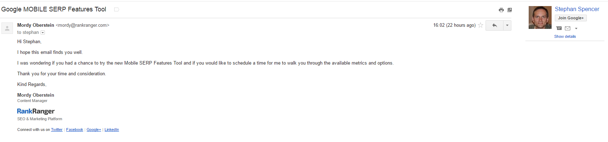This screenshot has width=608, height=142.
Task: Open the More options arrow beside Reply
Action: [507, 25]
